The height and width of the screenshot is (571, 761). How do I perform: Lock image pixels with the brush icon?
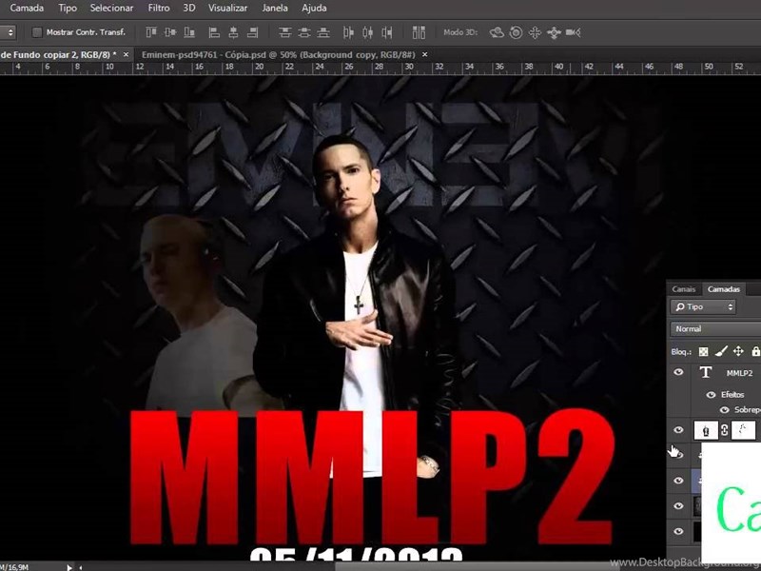pyautogui.click(x=721, y=351)
